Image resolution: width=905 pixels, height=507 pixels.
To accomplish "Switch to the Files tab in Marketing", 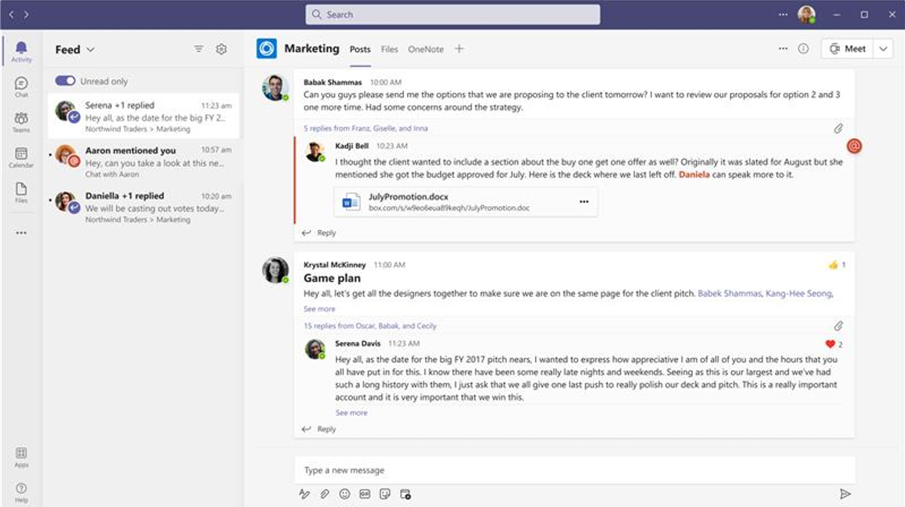I will coord(389,49).
